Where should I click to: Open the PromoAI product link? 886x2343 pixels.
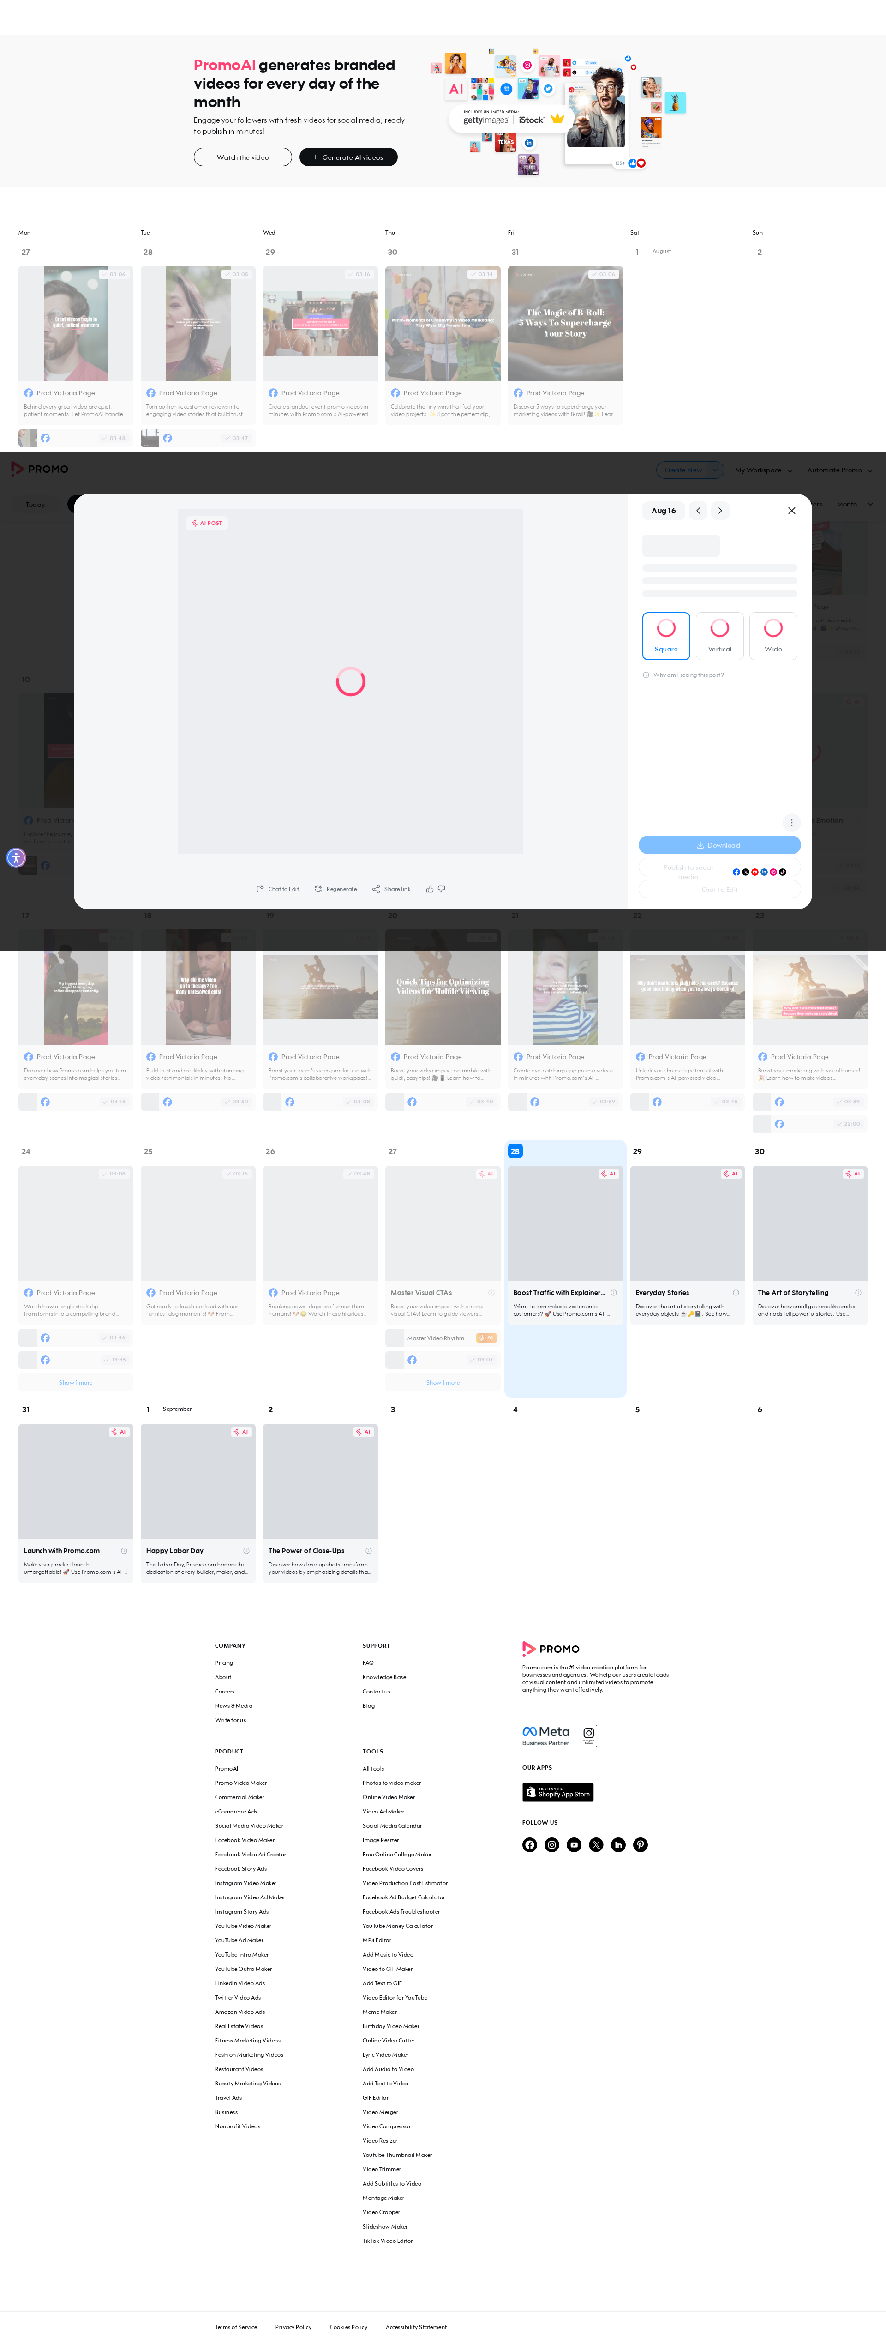pos(226,1768)
